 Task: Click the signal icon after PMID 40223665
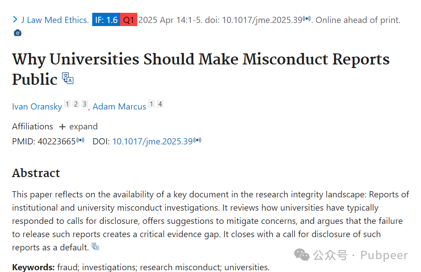pos(80,140)
